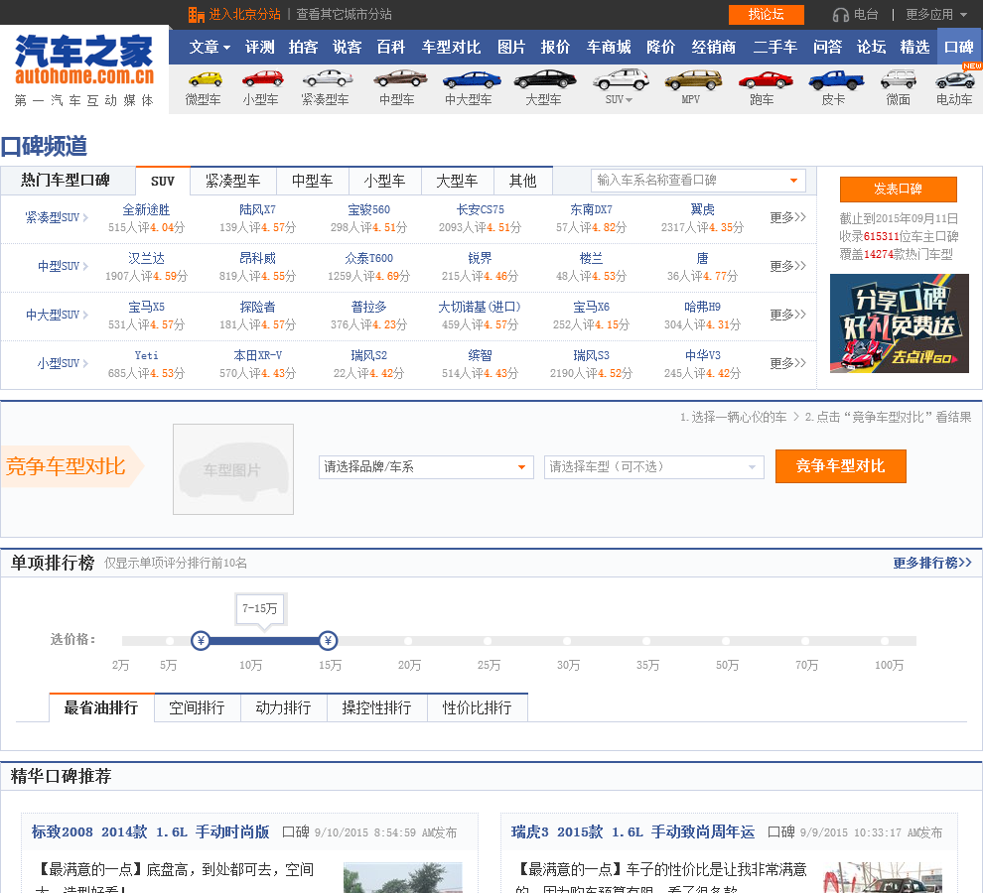Switch to the 大型车 tab
The image size is (983, 893).
coord(457,182)
